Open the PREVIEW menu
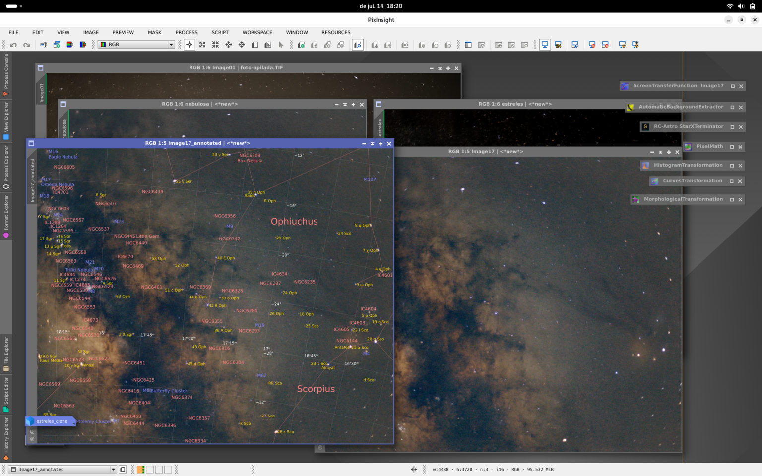 pyautogui.click(x=123, y=32)
